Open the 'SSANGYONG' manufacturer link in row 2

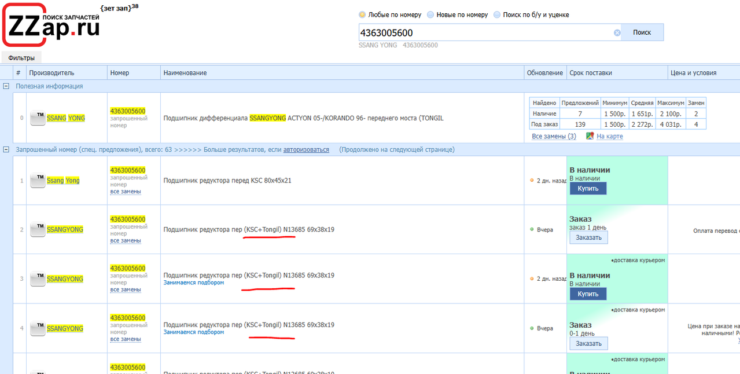pos(65,229)
